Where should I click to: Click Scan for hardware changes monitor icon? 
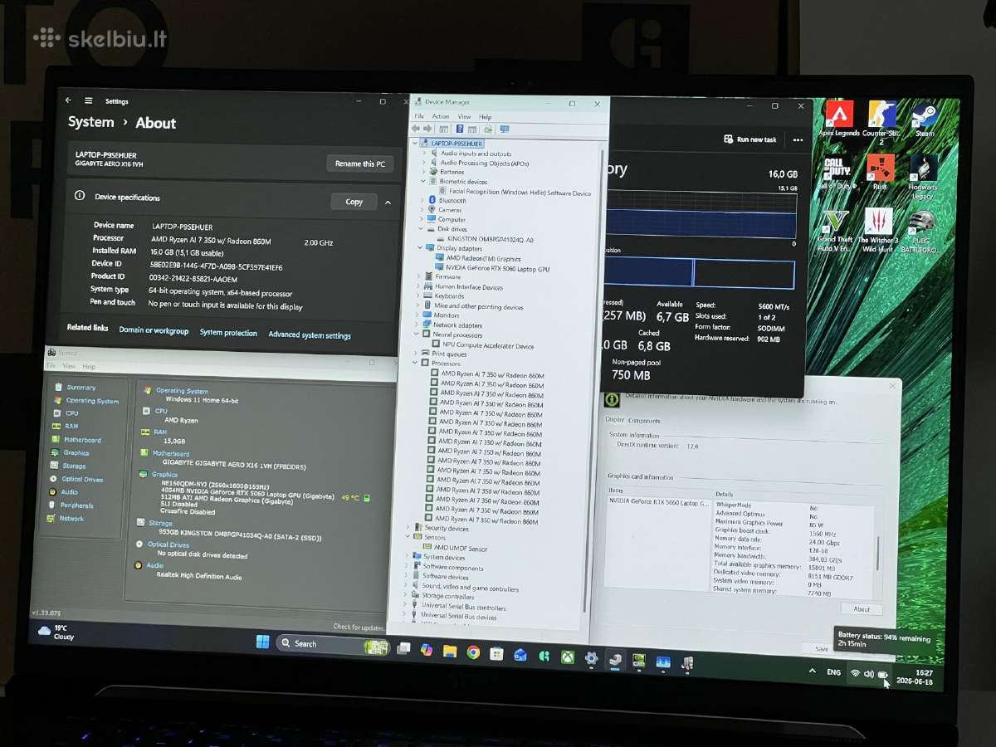click(x=504, y=129)
